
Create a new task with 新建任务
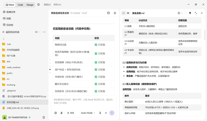9,12
